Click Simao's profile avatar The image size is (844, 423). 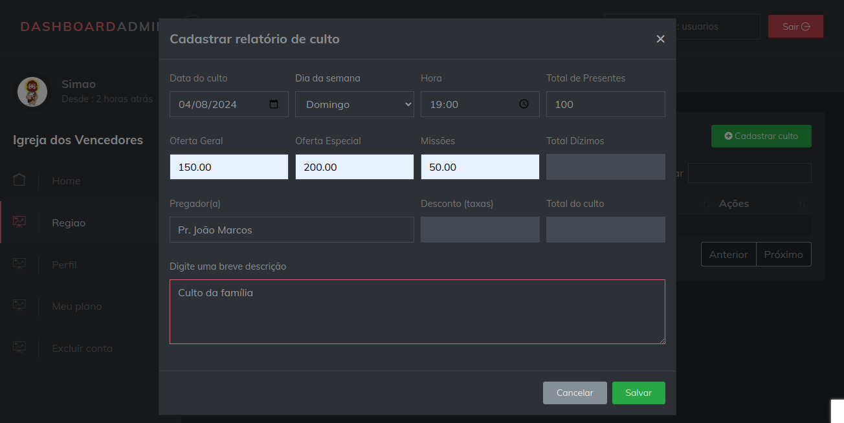(x=32, y=92)
